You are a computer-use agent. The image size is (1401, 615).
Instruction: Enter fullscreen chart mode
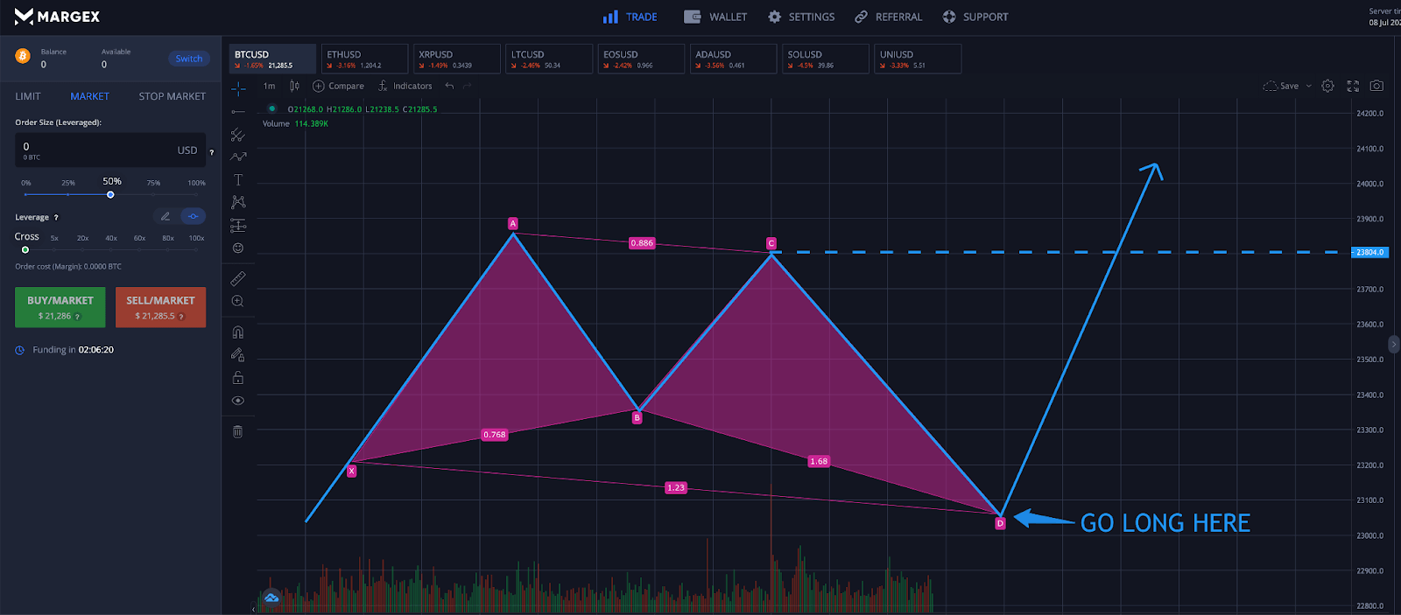point(1353,86)
